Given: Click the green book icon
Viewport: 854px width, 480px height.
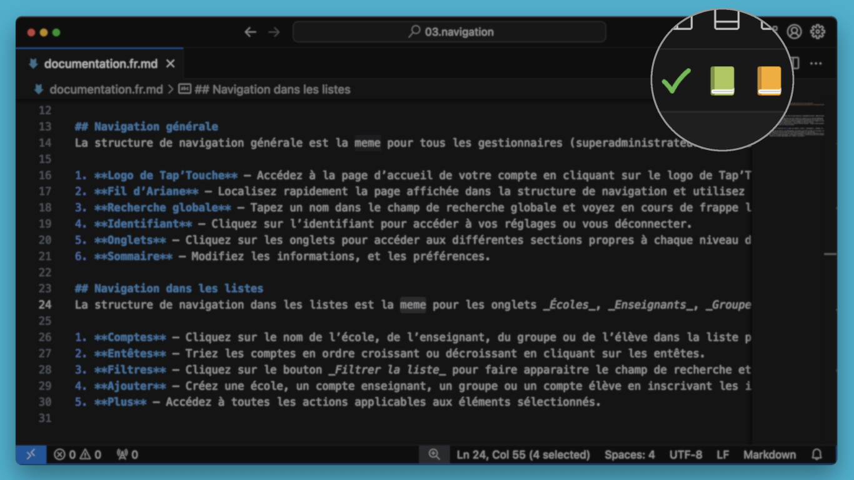Looking at the screenshot, I should tap(722, 81).
